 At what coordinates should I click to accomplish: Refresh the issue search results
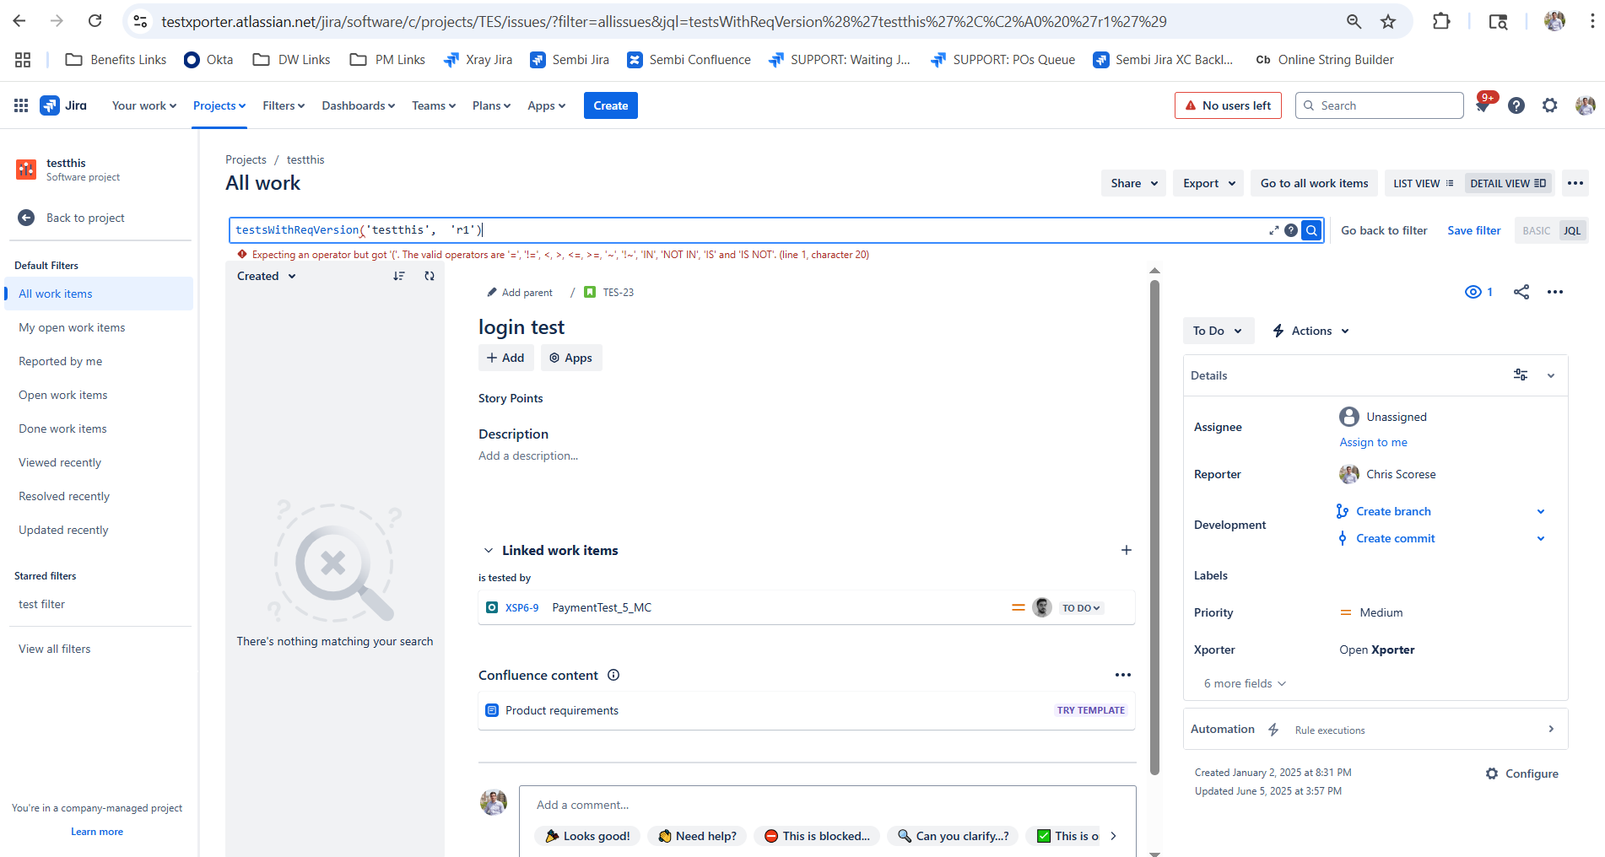430,276
